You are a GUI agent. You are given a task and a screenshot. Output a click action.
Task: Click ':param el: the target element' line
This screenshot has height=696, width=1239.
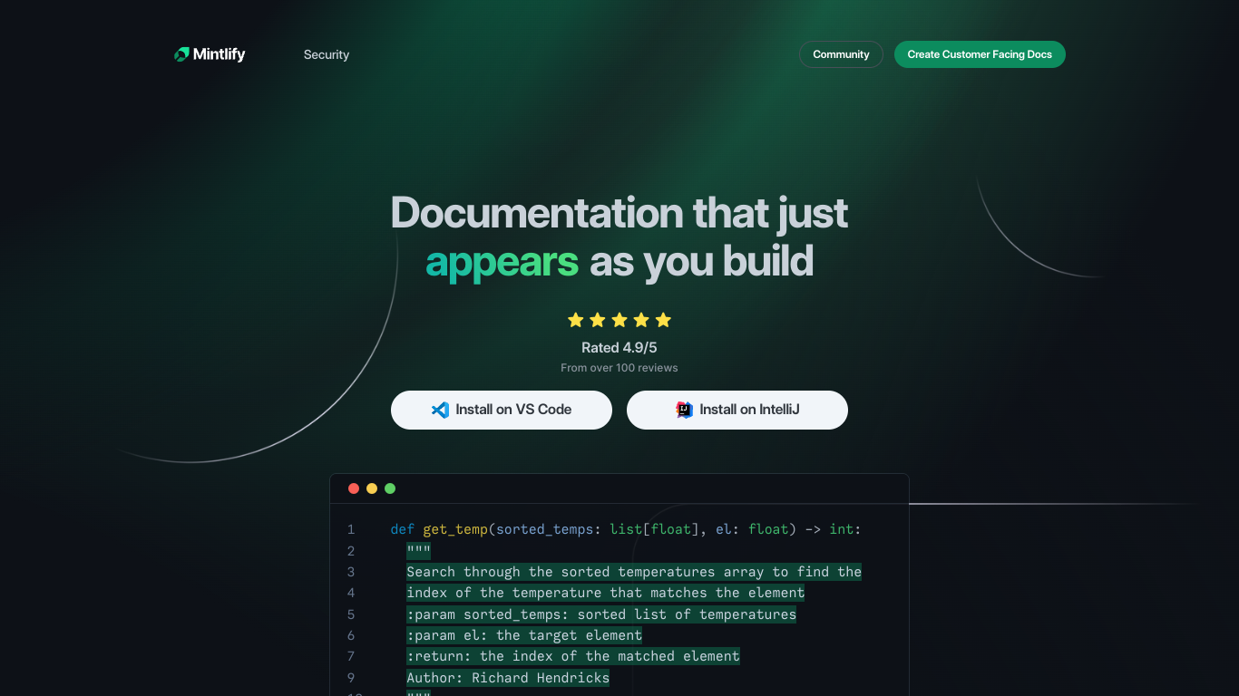524,635
